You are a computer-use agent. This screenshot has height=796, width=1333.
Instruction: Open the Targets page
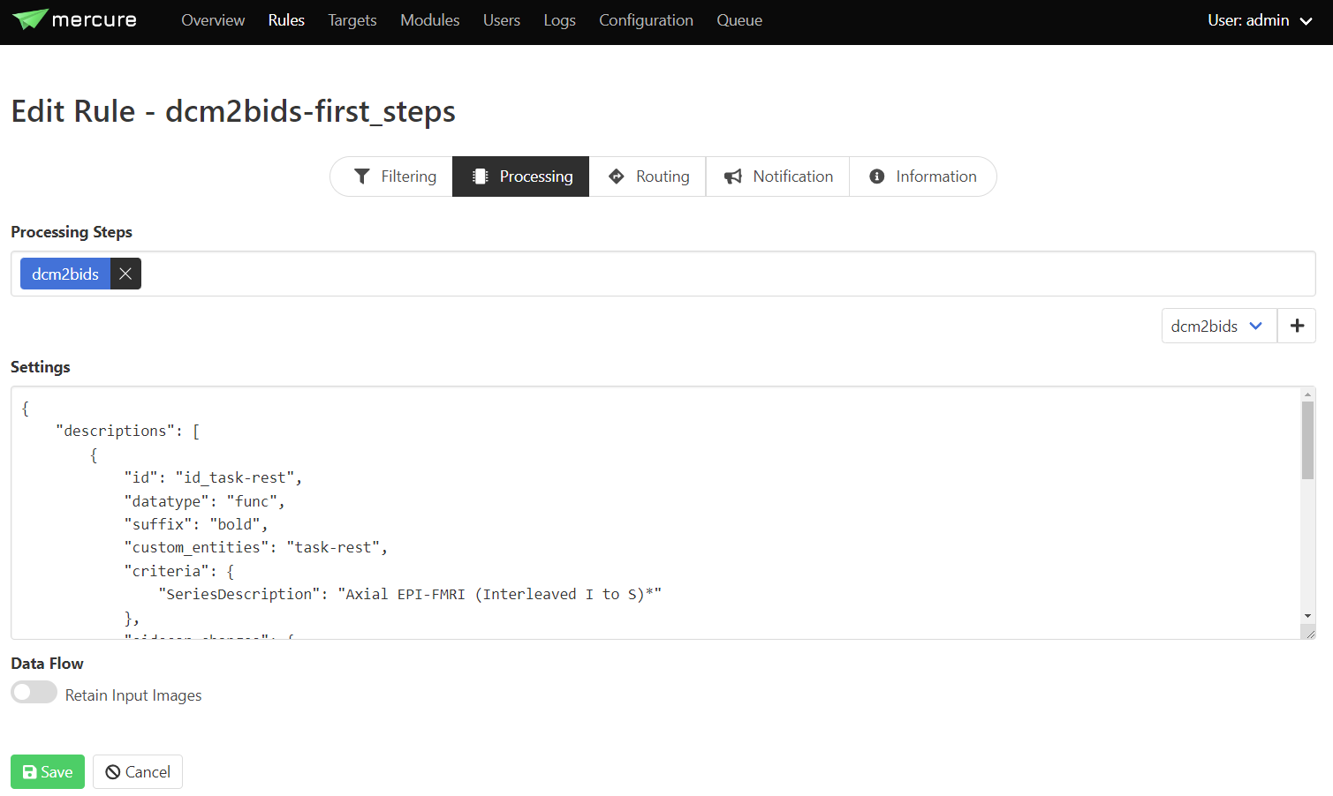pyautogui.click(x=352, y=20)
